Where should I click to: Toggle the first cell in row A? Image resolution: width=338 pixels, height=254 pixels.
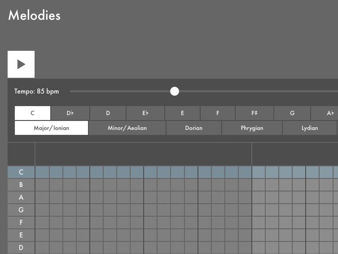[x=42, y=197]
